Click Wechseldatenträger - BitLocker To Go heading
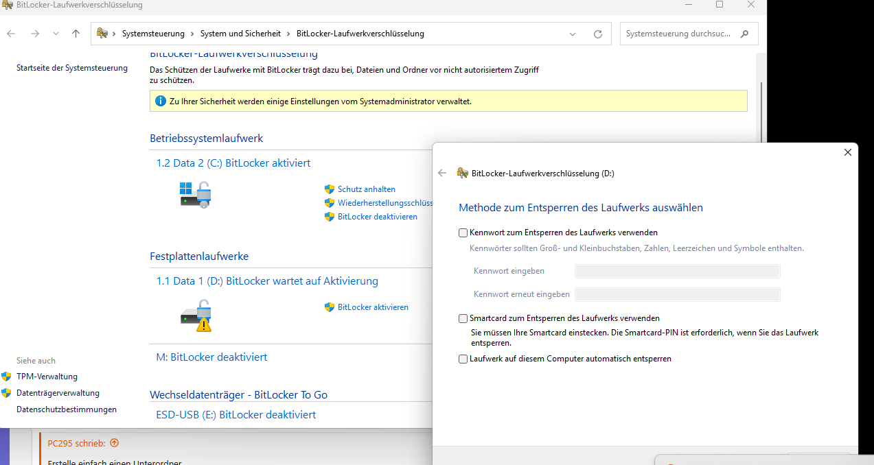Viewport: 874px width, 465px height. [239, 395]
